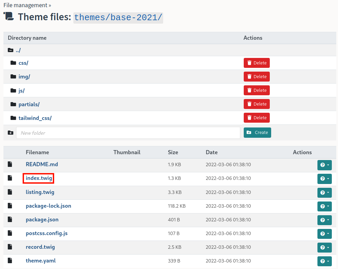
Task: Open the partials/ folder
Action: pyautogui.click(x=29, y=104)
